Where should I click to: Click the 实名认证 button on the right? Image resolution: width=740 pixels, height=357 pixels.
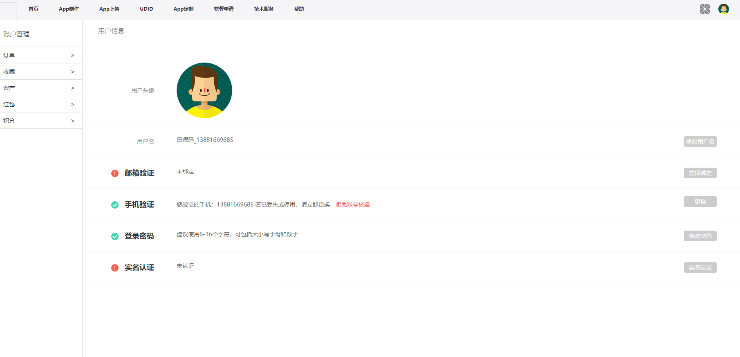click(700, 267)
